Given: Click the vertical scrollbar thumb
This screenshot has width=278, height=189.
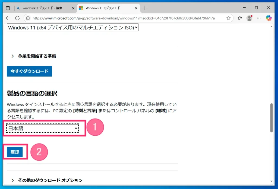Looking at the screenshot, I should click(x=271, y=118).
